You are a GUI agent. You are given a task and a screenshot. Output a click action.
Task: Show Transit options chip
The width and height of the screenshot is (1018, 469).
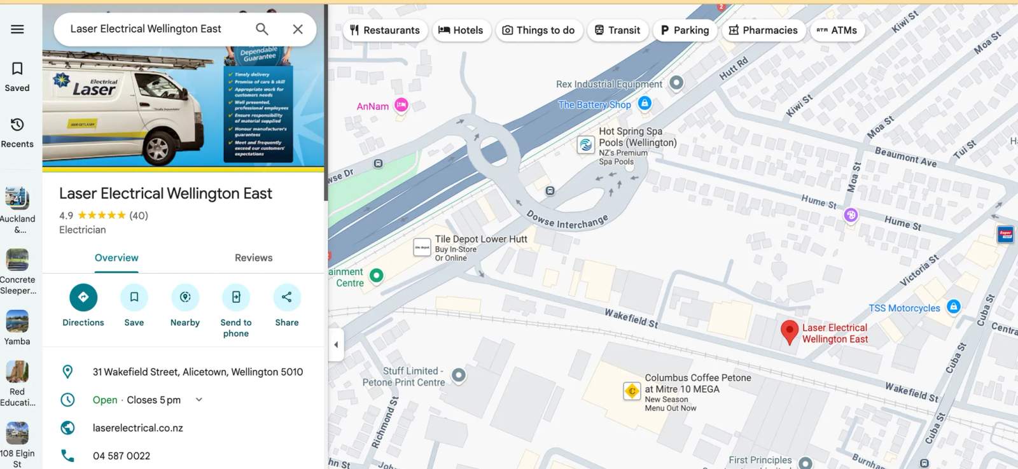[x=618, y=30]
